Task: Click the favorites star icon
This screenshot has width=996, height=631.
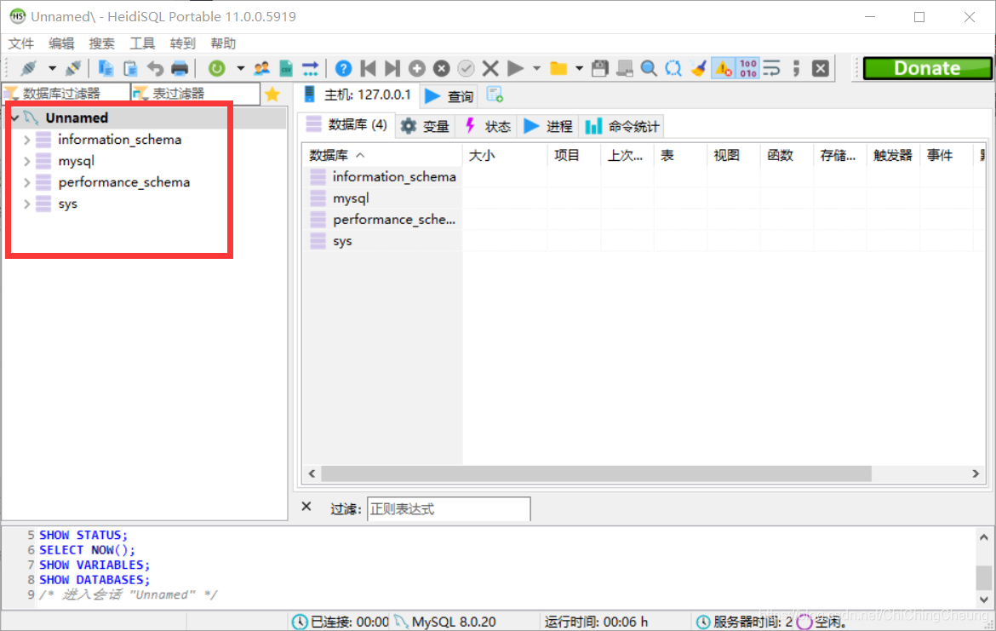Action: 272,94
